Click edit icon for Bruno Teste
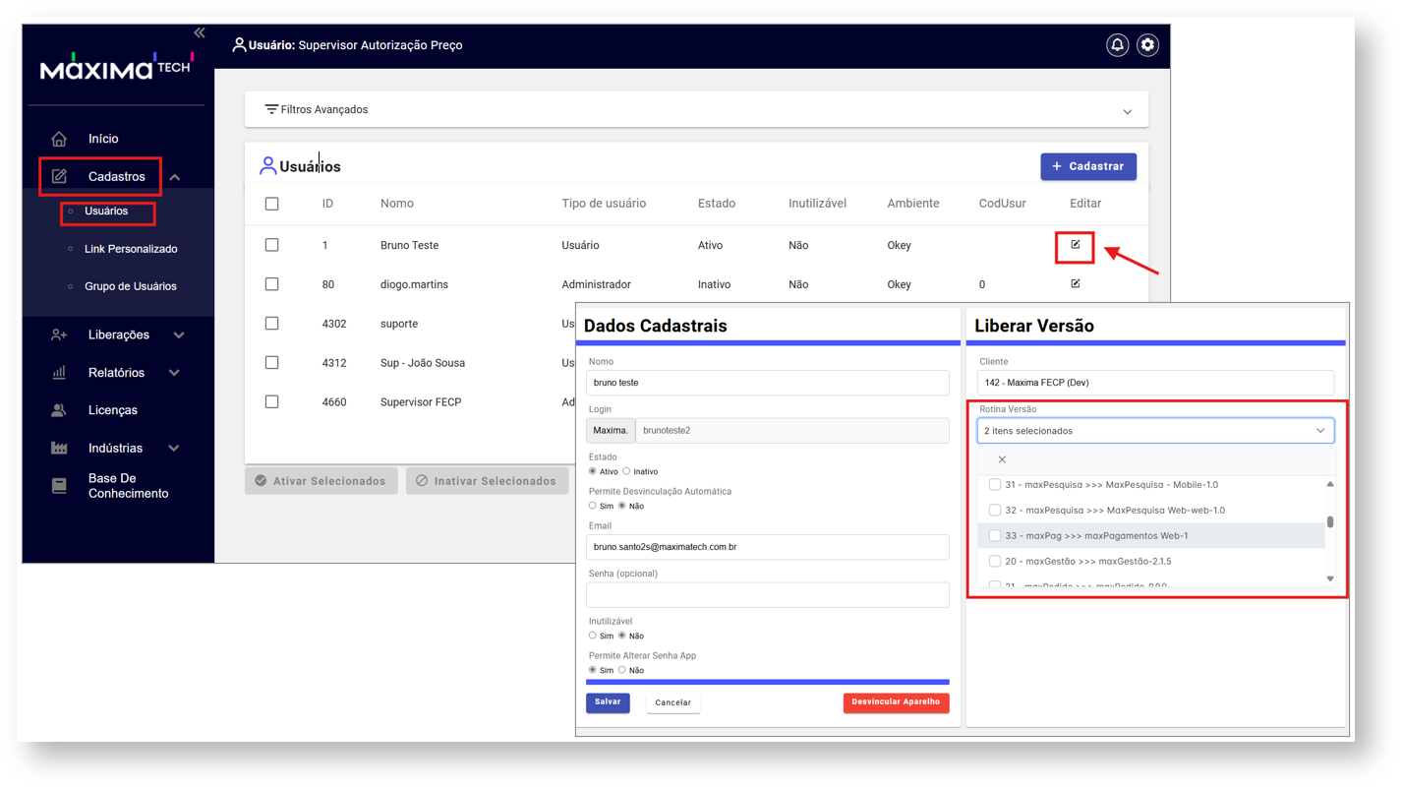 1076,245
